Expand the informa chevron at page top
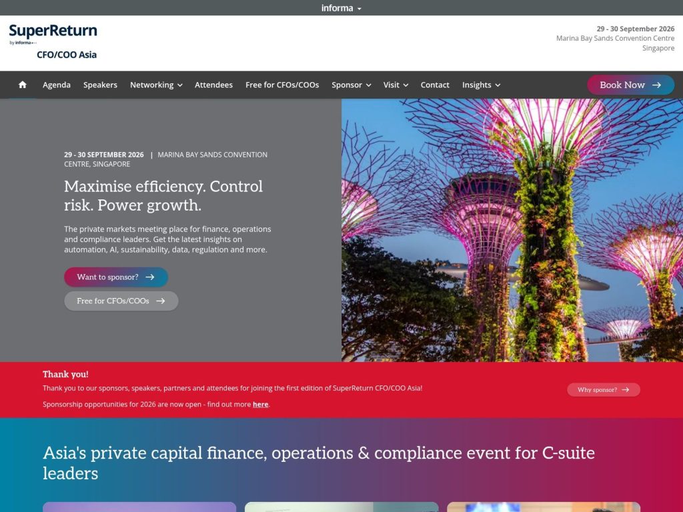 point(359,8)
